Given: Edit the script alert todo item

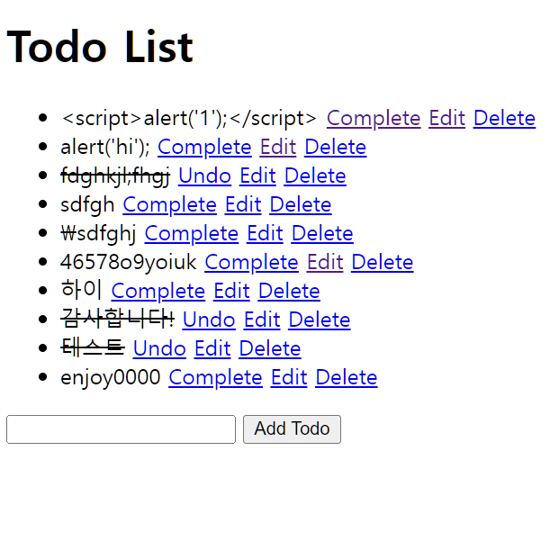Looking at the screenshot, I should point(446,119).
